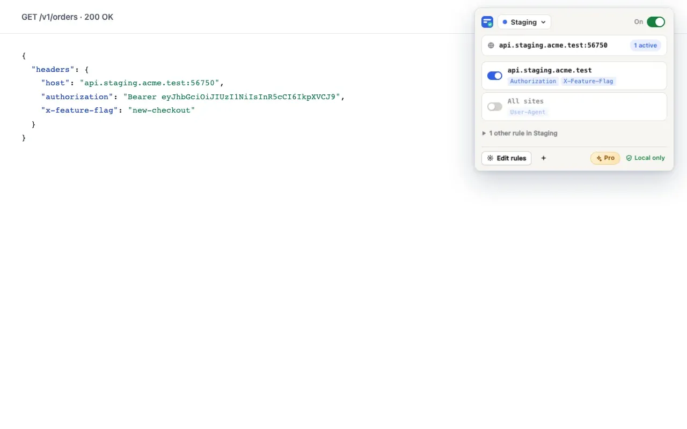Click the "Local only" status text
This screenshot has width=687, height=429.
649,158
